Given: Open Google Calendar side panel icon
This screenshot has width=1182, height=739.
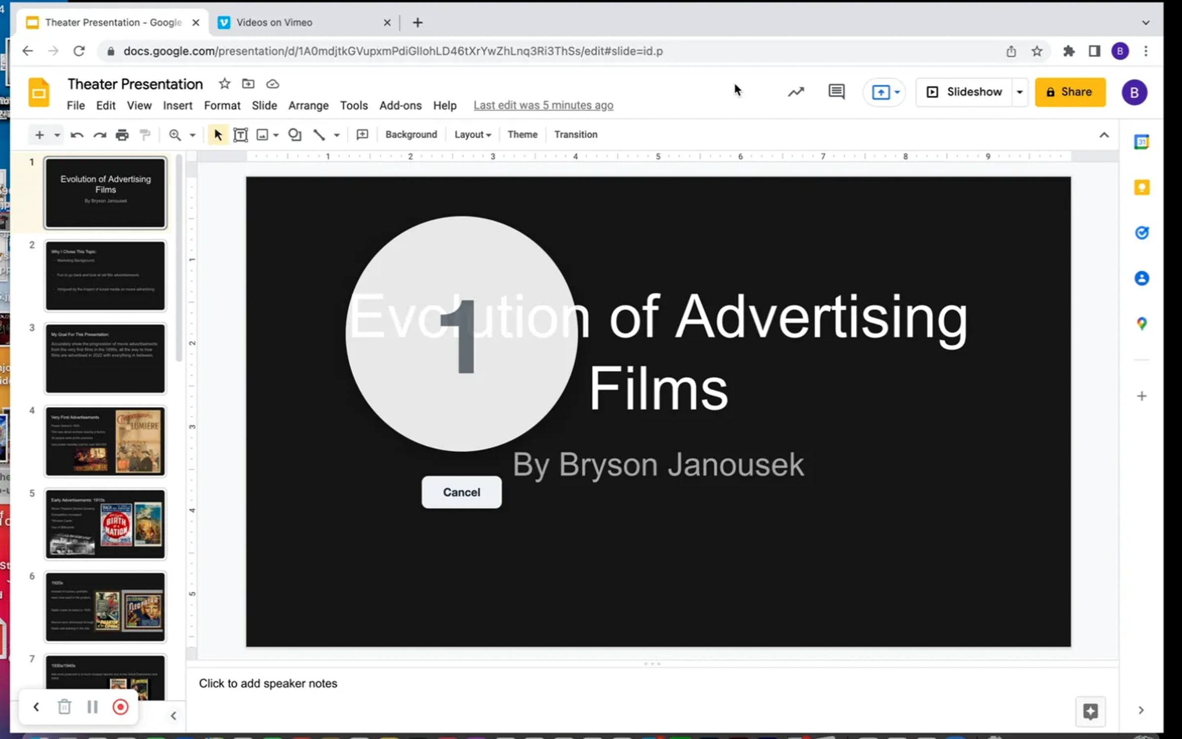Looking at the screenshot, I should [1142, 142].
